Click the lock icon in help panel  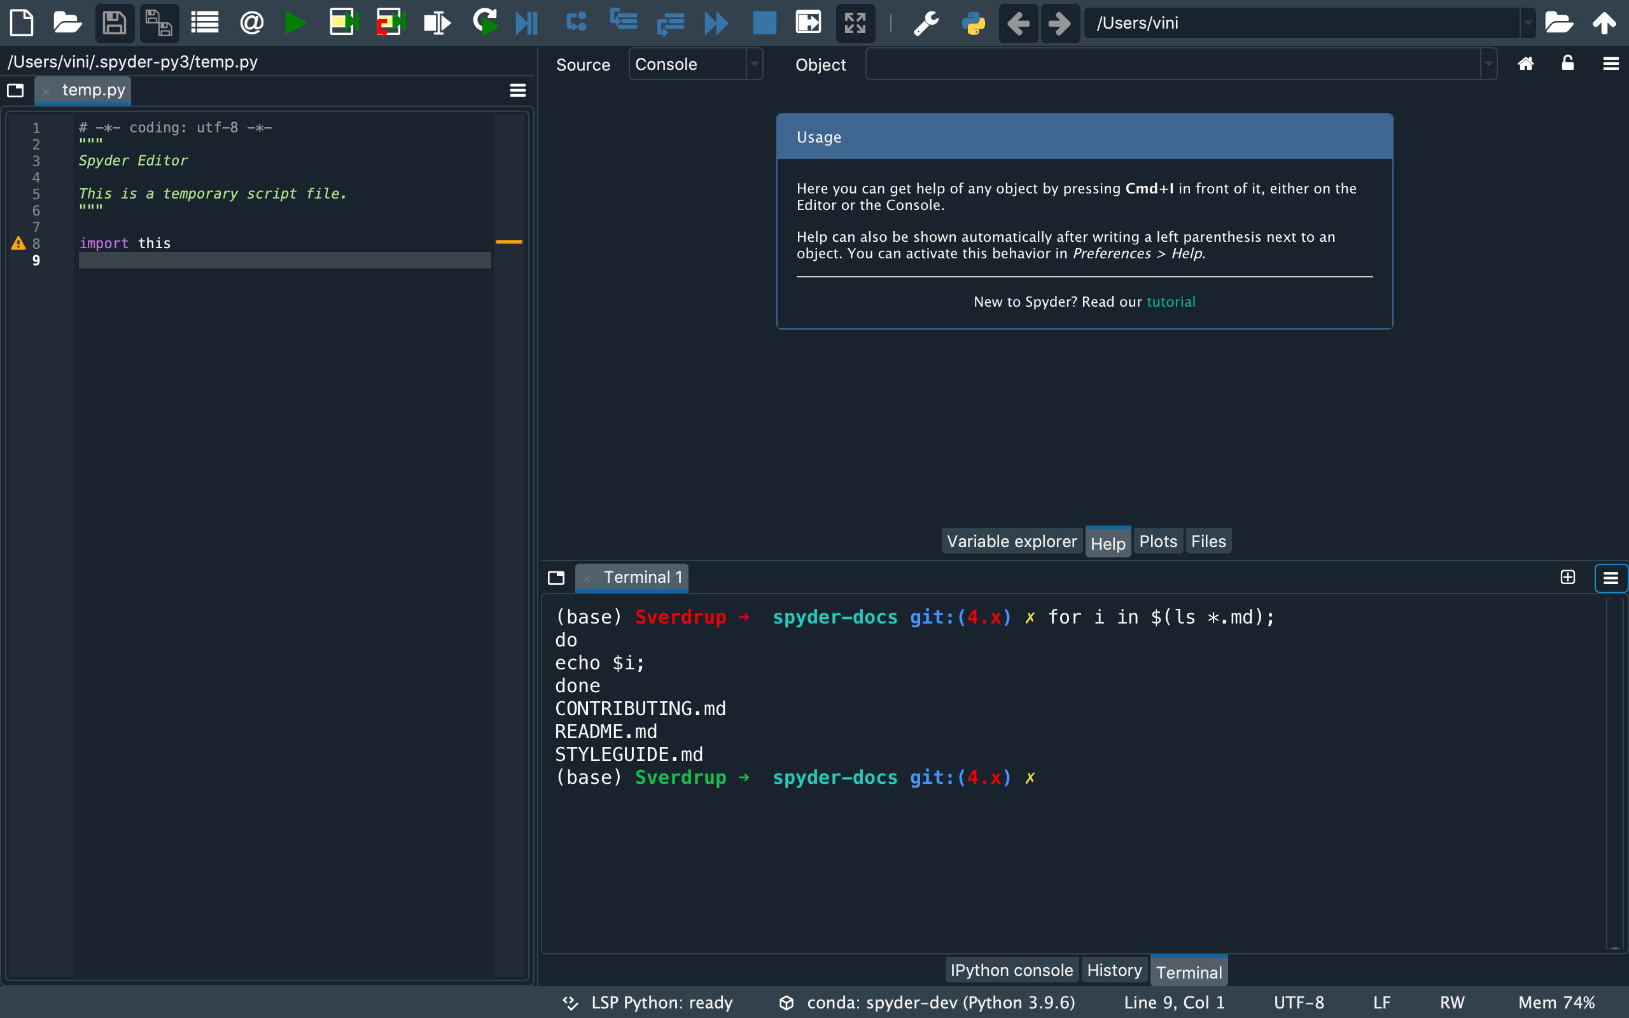(1568, 64)
